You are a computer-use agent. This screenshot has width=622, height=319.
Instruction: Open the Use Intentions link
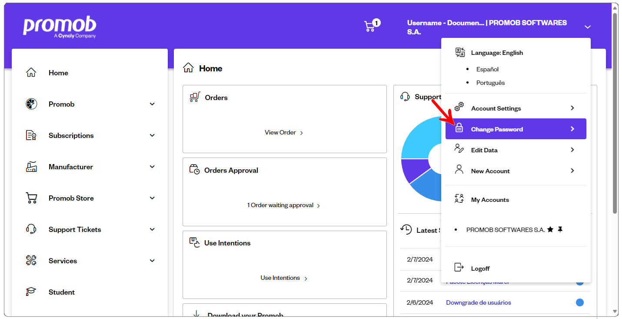(x=284, y=278)
